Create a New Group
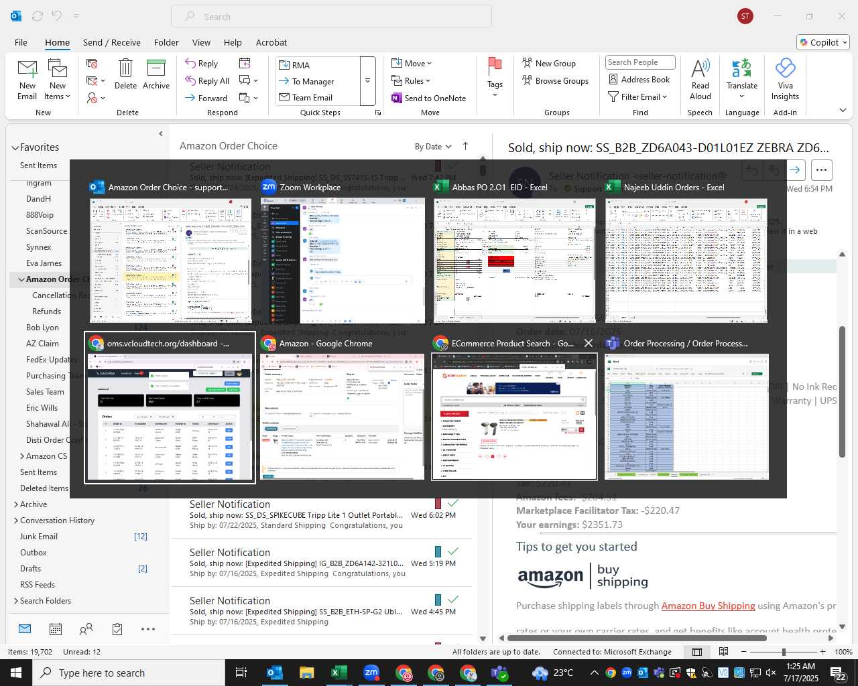The height and width of the screenshot is (686, 858). 549,63
